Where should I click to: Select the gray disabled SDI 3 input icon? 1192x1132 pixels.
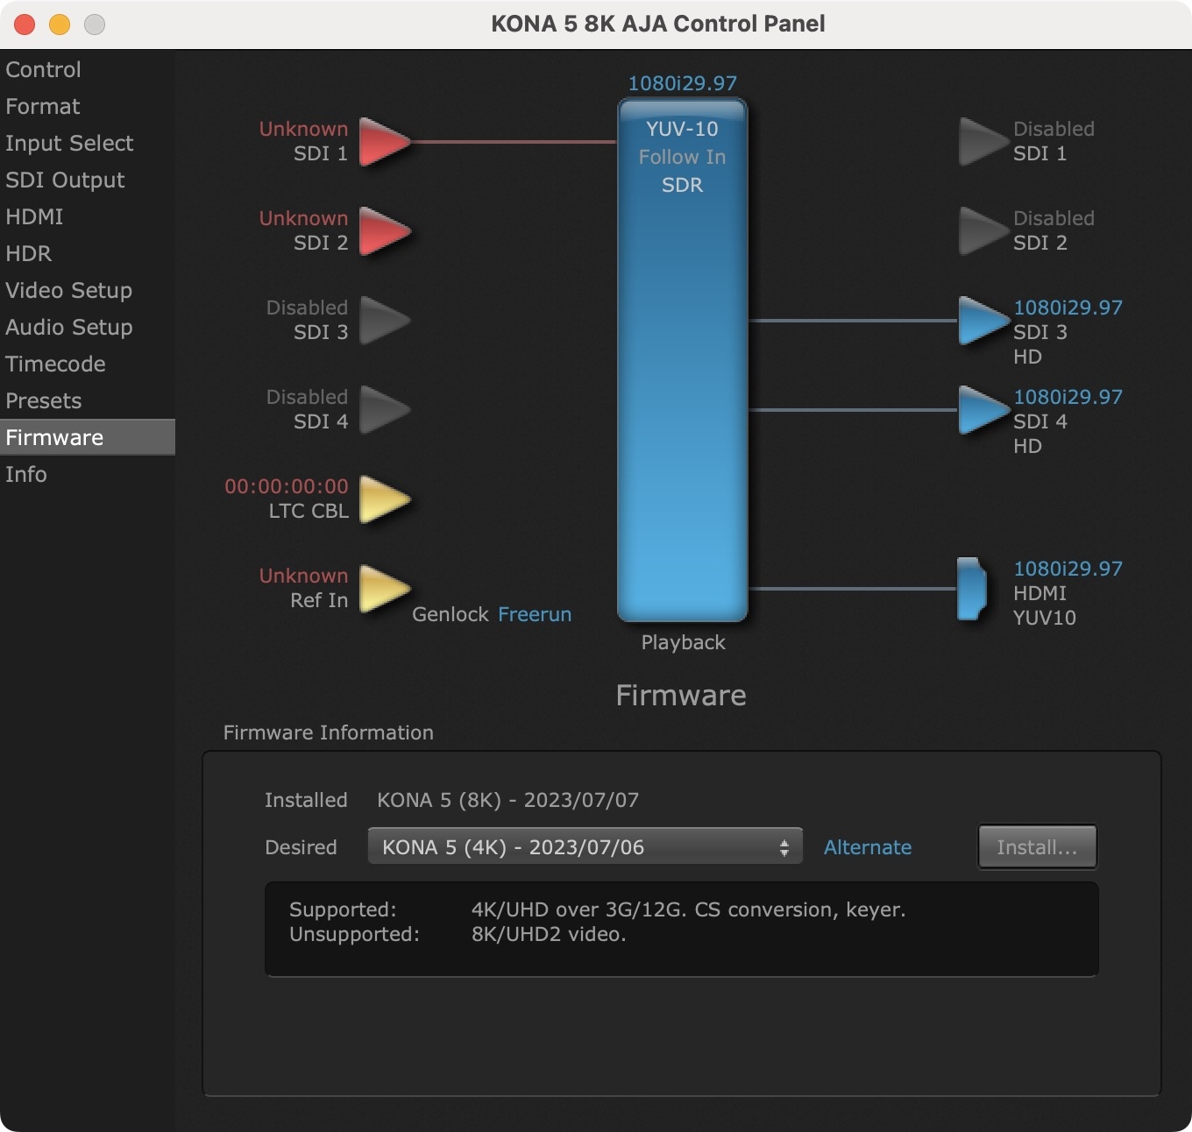(x=384, y=320)
